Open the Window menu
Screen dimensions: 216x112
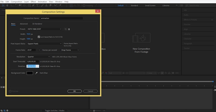[59, 2]
